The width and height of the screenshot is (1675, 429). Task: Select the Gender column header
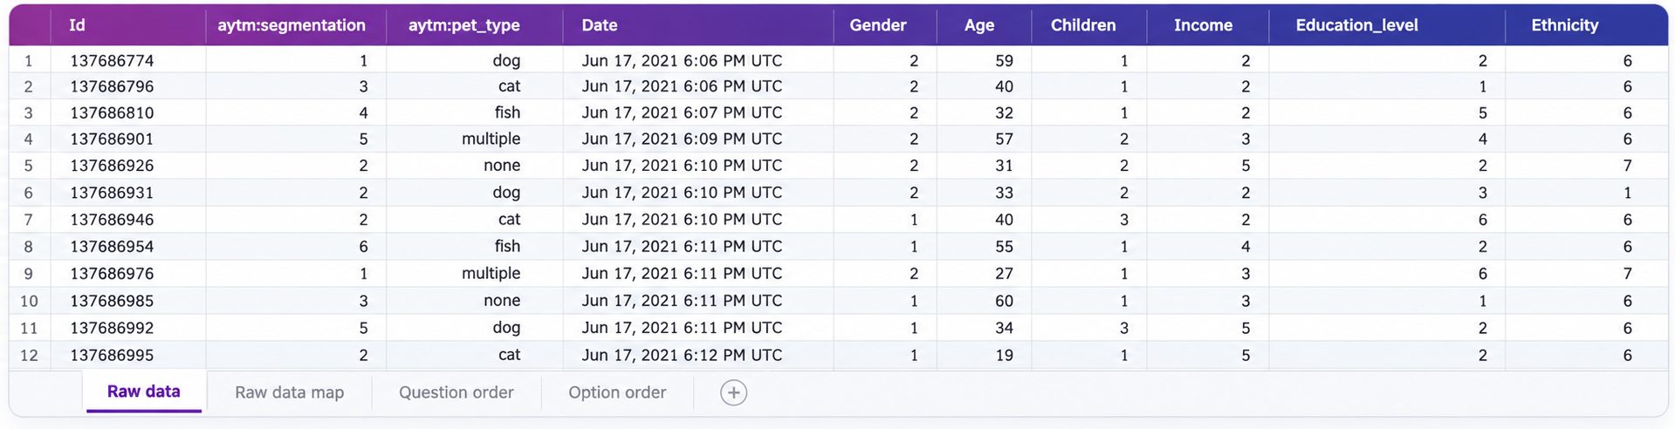[x=878, y=25]
